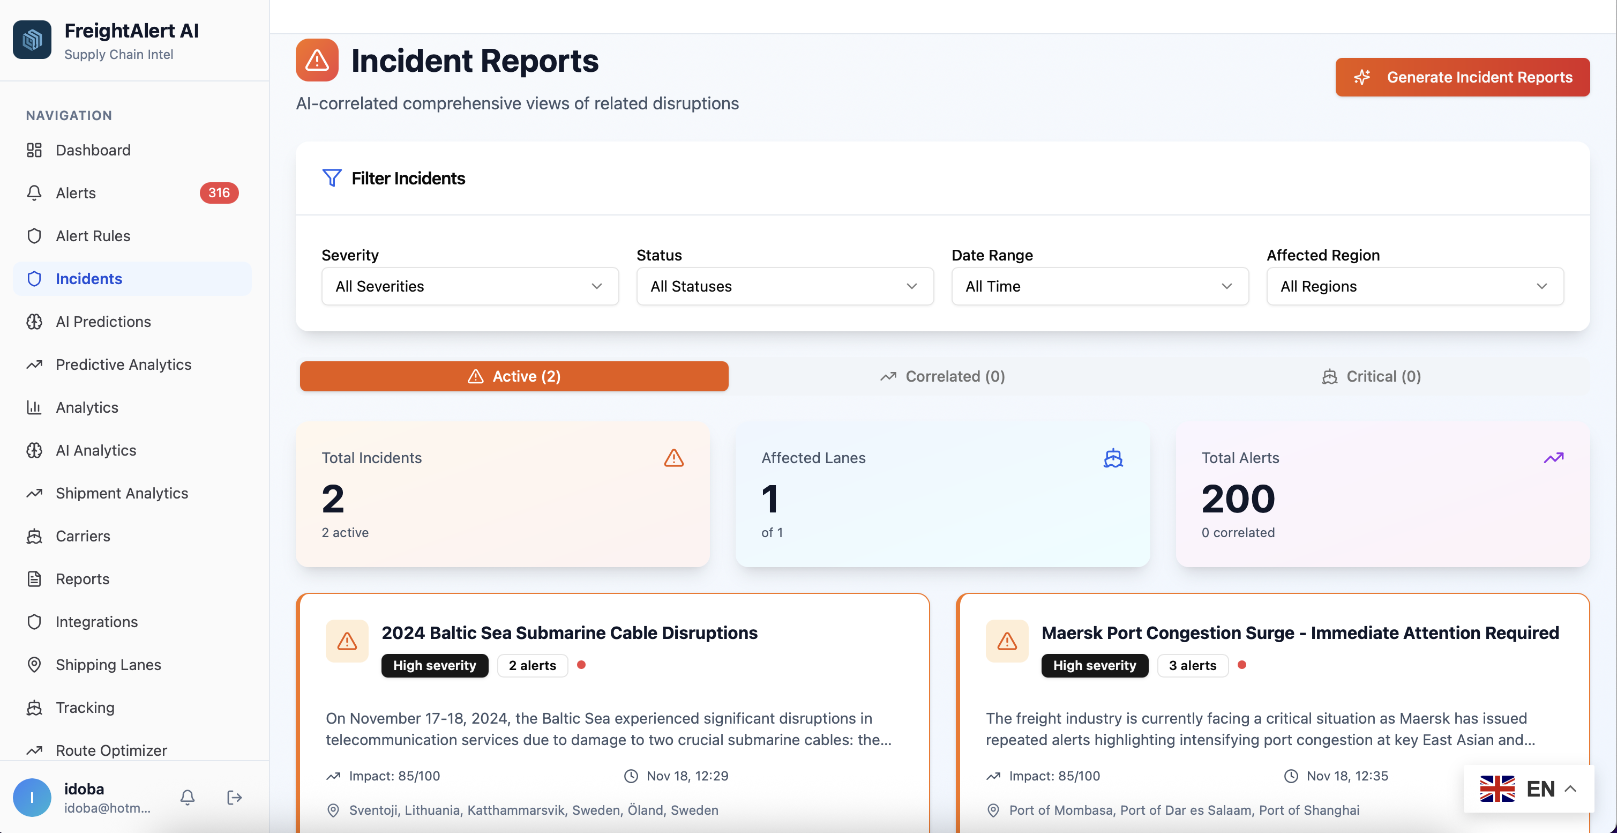Select the AI Predictions sidebar icon
Image resolution: width=1617 pixels, height=833 pixels.
coord(34,321)
